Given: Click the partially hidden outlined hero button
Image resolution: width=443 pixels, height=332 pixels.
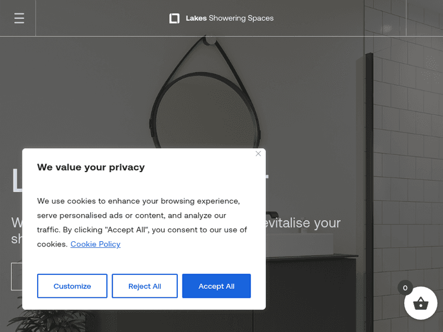Looking at the screenshot, I should click(x=17, y=277).
